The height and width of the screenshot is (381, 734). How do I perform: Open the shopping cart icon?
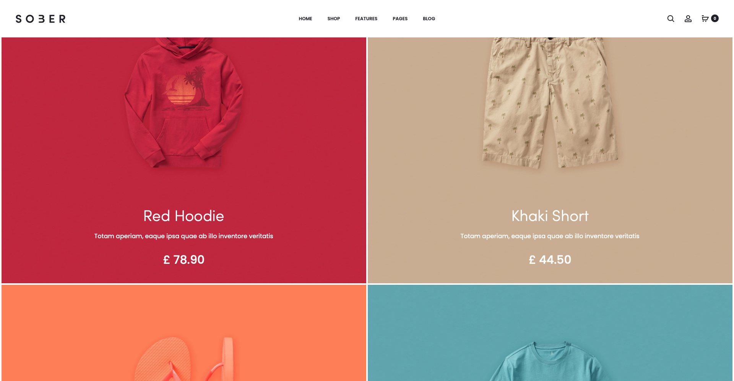705,19
